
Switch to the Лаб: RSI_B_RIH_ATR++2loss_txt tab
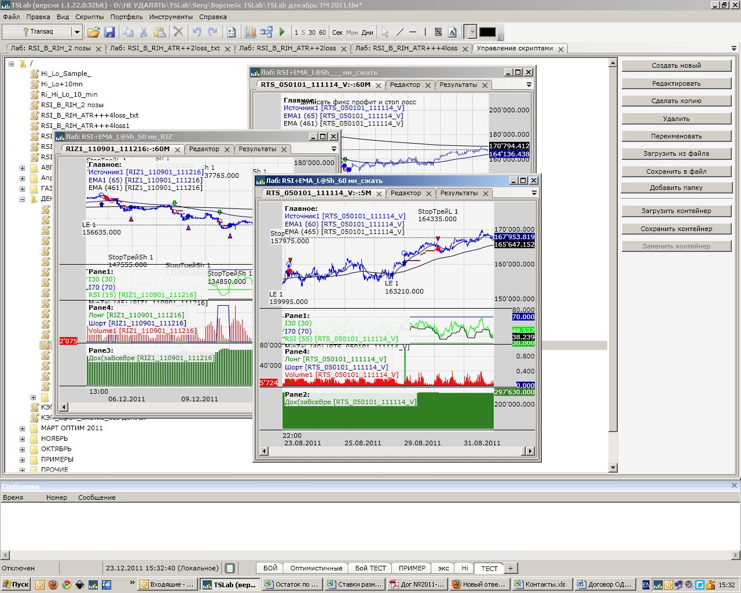165,49
